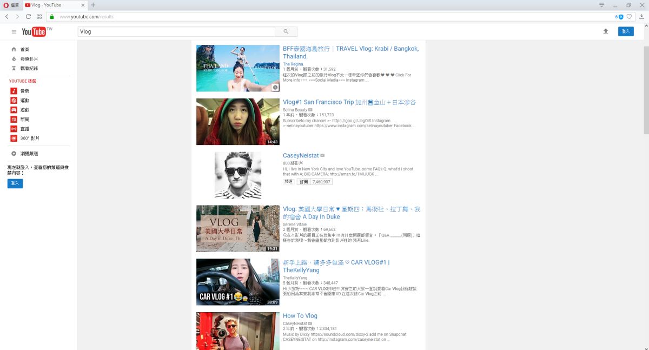Toggle the hamburger guide menu

tap(14, 31)
